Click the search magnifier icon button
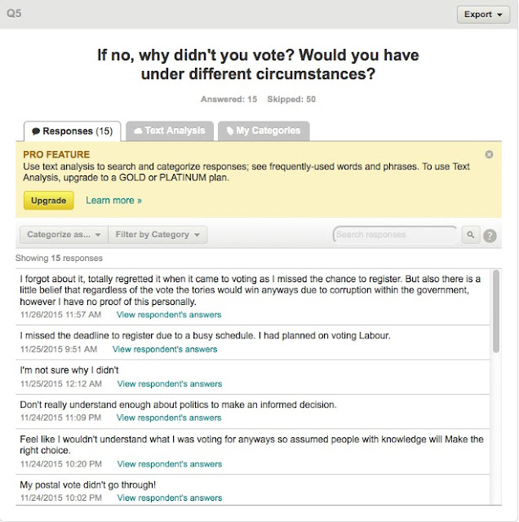 [x=470, y=235]
